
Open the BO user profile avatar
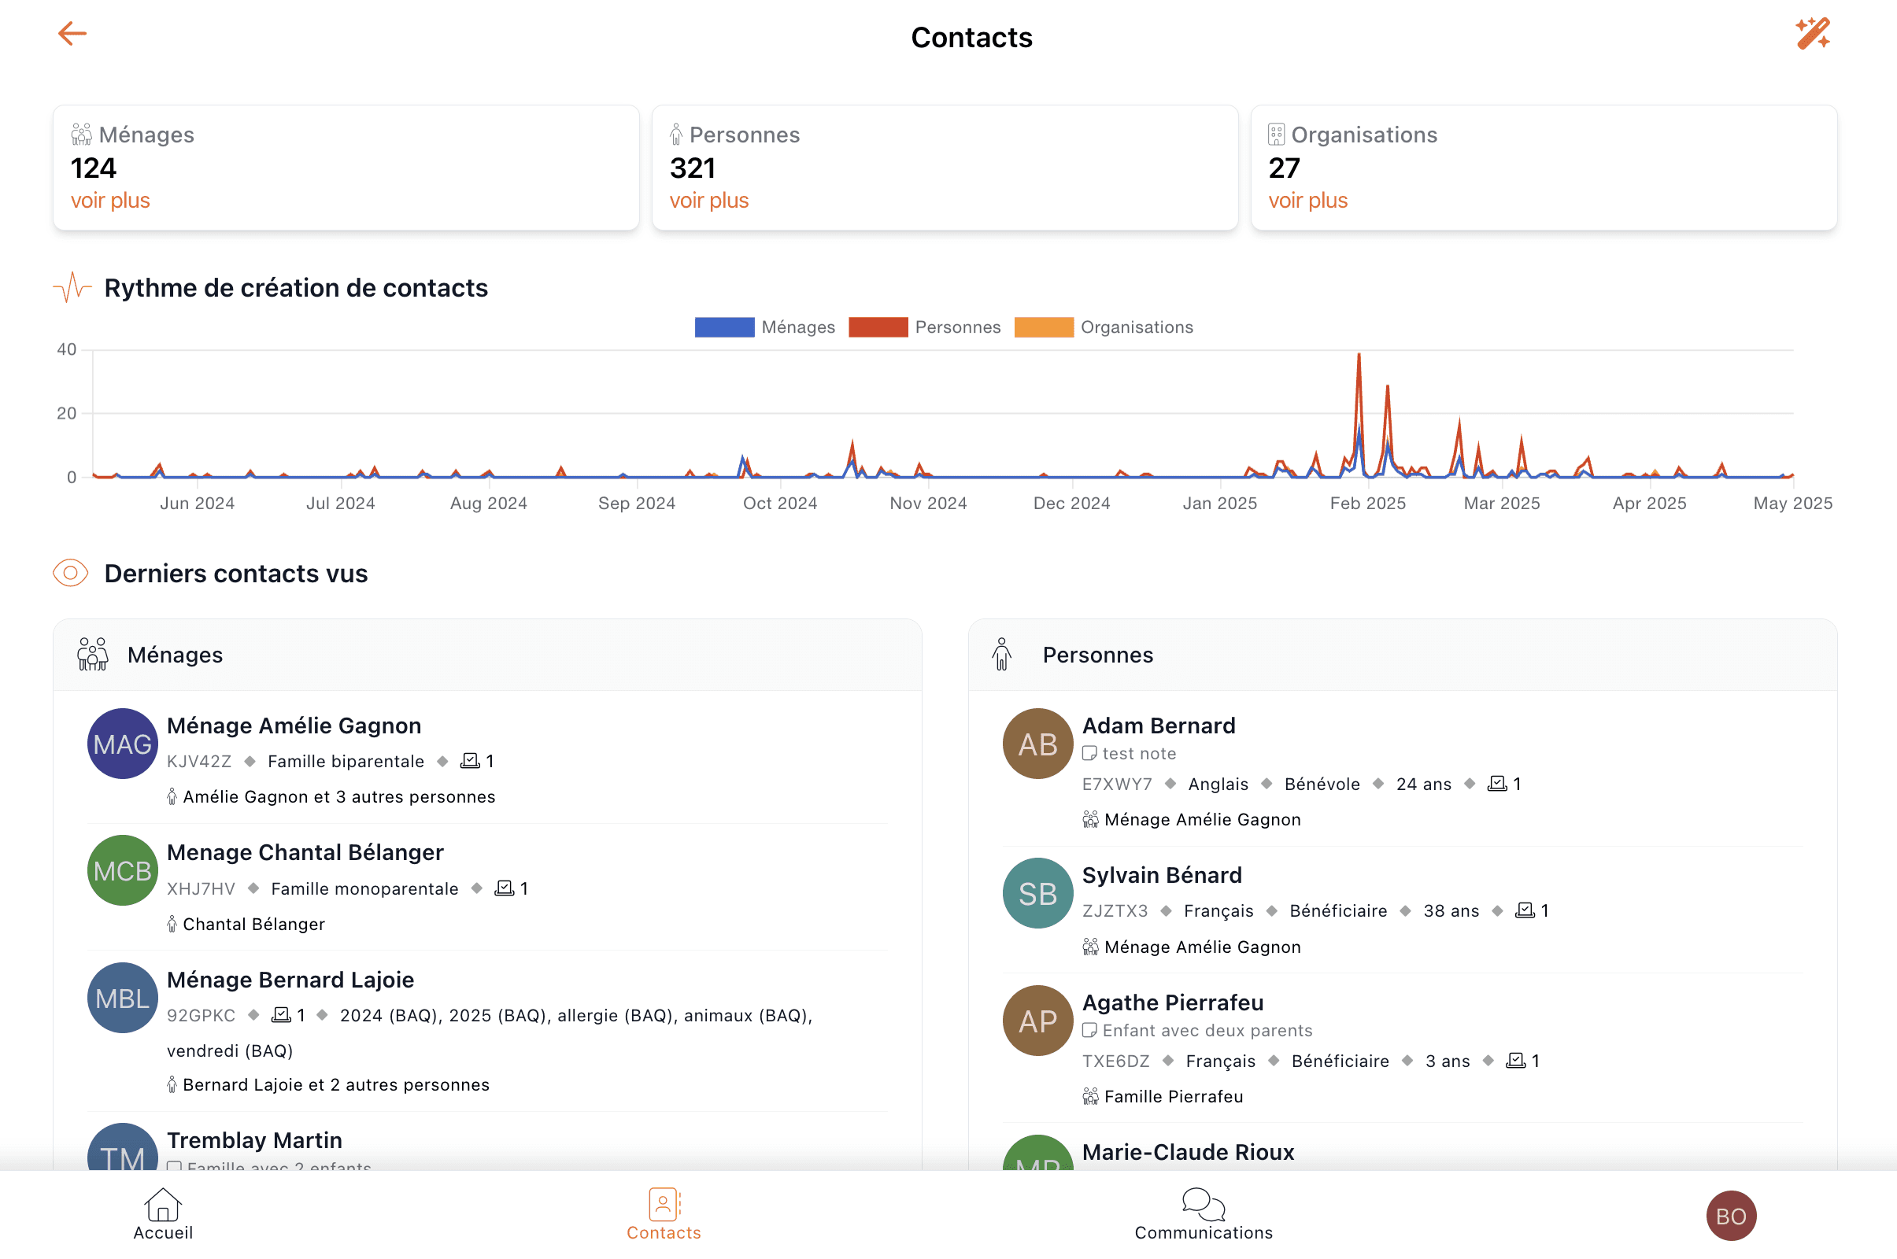tap(1730, 1216)
